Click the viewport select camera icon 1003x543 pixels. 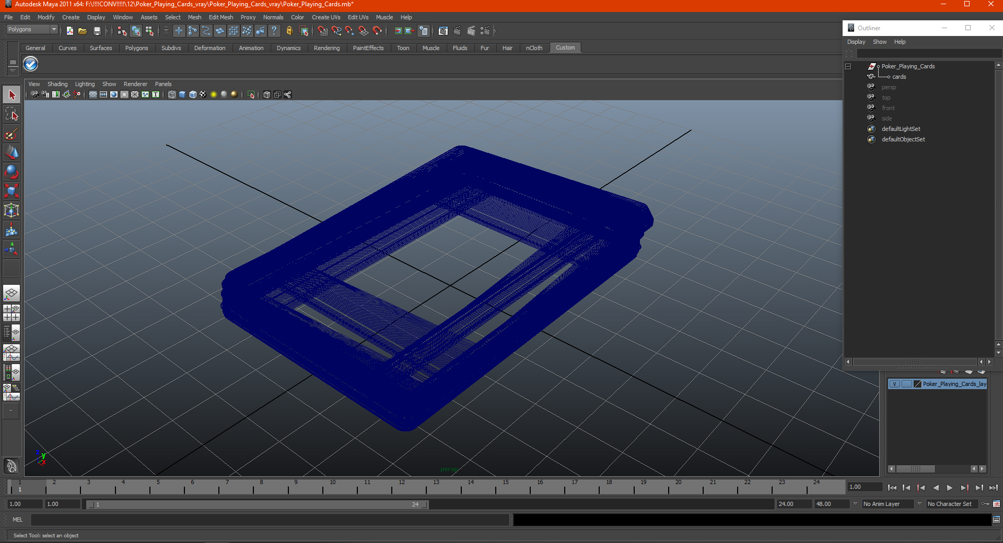34,94
